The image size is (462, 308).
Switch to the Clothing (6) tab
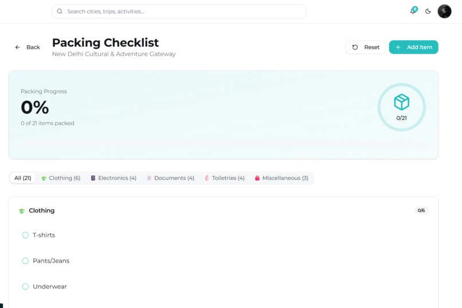[61, 178]
